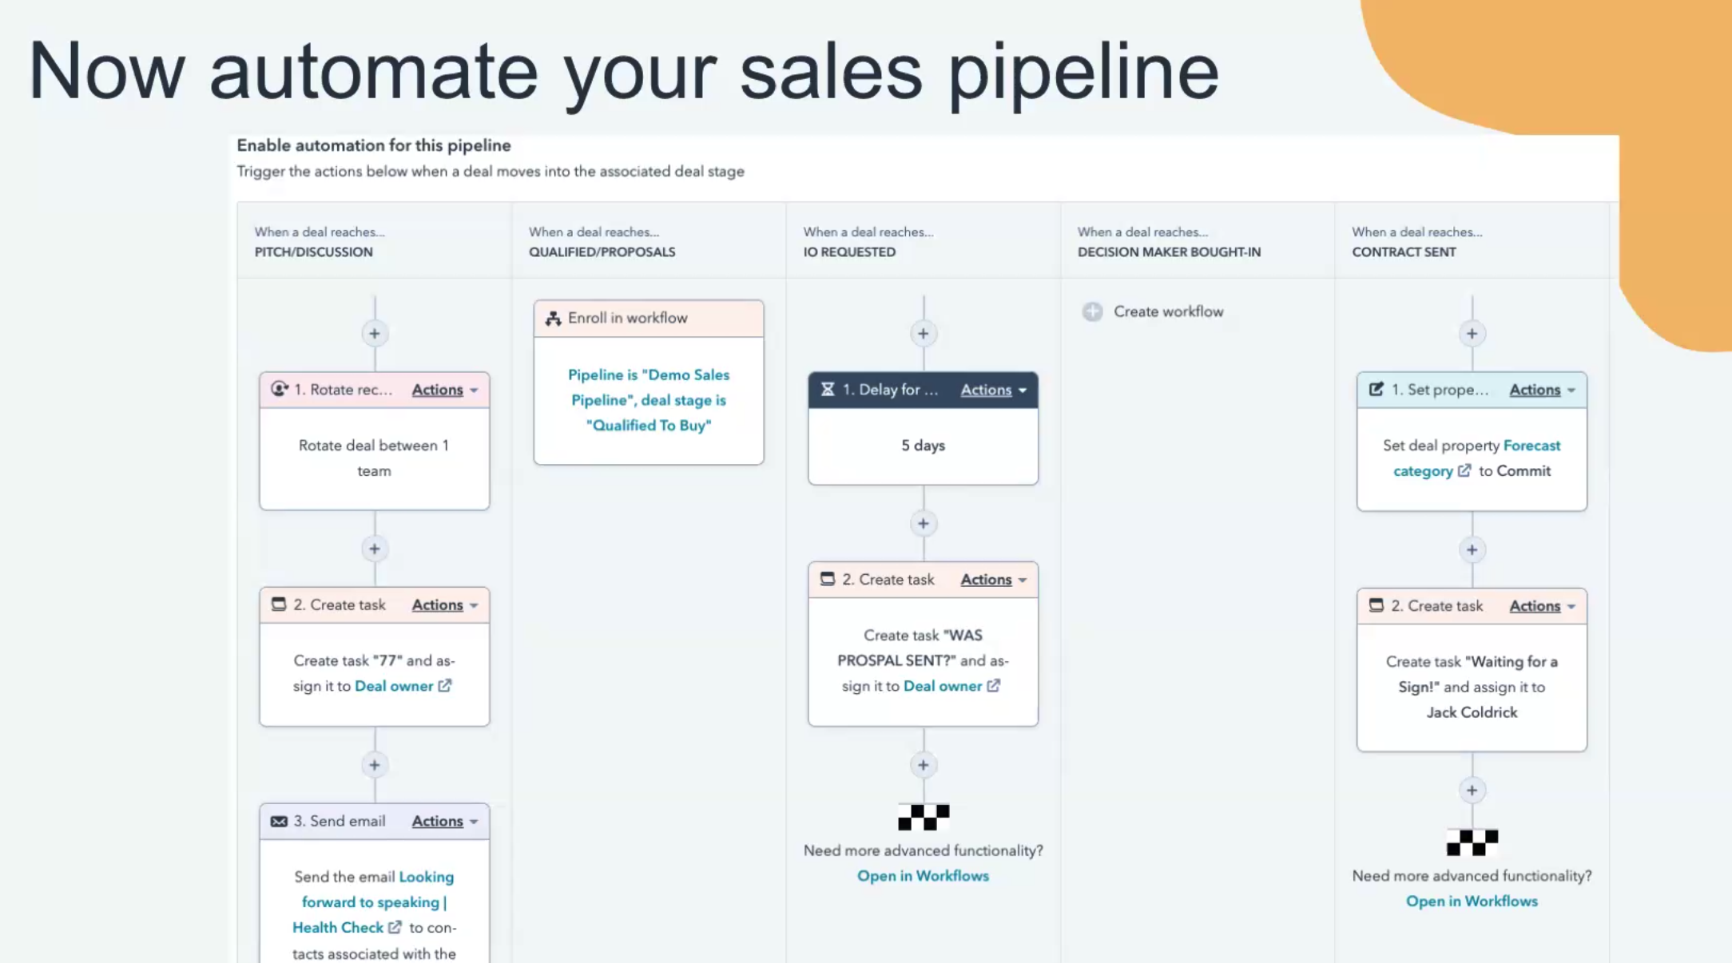
Task: Add action between 5 days delay and WAS PROSPAL SENT task
Action: 923,524
